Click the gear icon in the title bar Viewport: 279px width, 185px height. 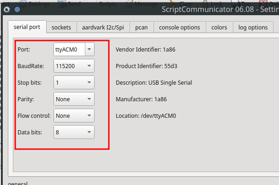(x=7, y=10)
